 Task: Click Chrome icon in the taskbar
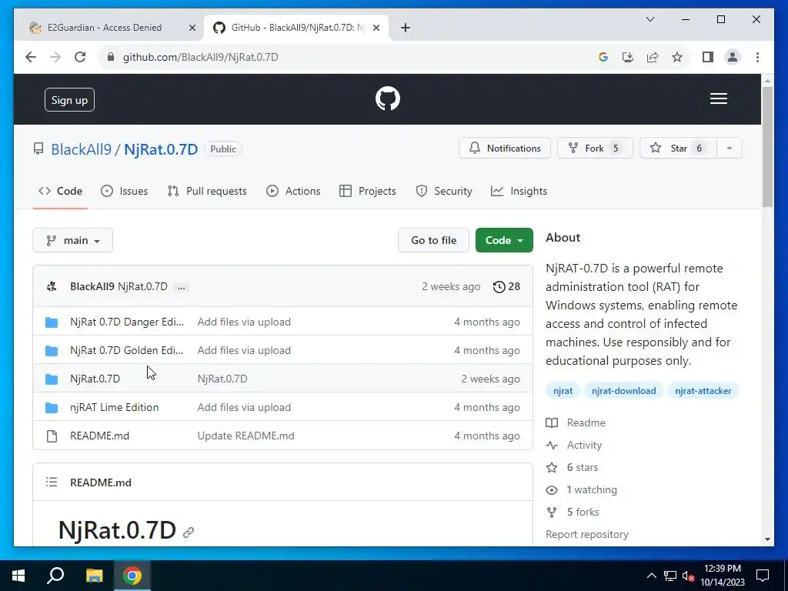(x=132, y=576)
